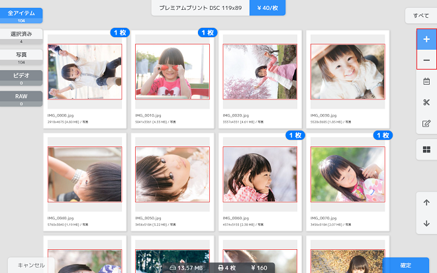Open the calendar date filter icon

(x=426, y=81)
